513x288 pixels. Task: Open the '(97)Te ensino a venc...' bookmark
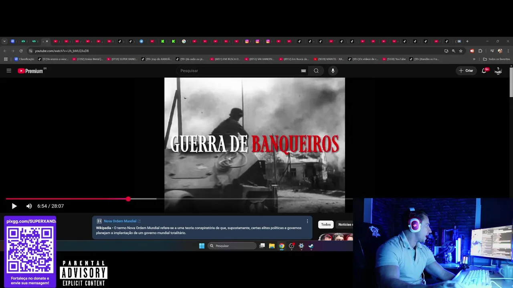(53, 59)
